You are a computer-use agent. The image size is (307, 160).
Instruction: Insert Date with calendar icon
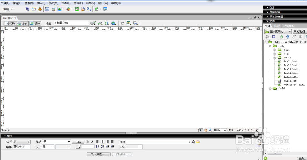tap(77, 9)
